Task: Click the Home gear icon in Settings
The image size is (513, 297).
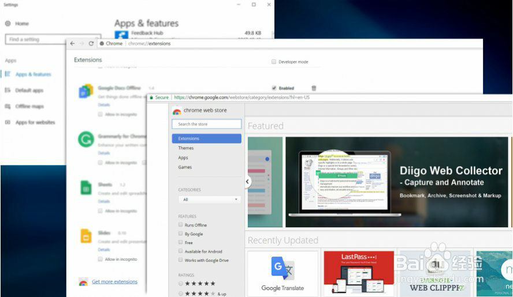Action: 8,24
